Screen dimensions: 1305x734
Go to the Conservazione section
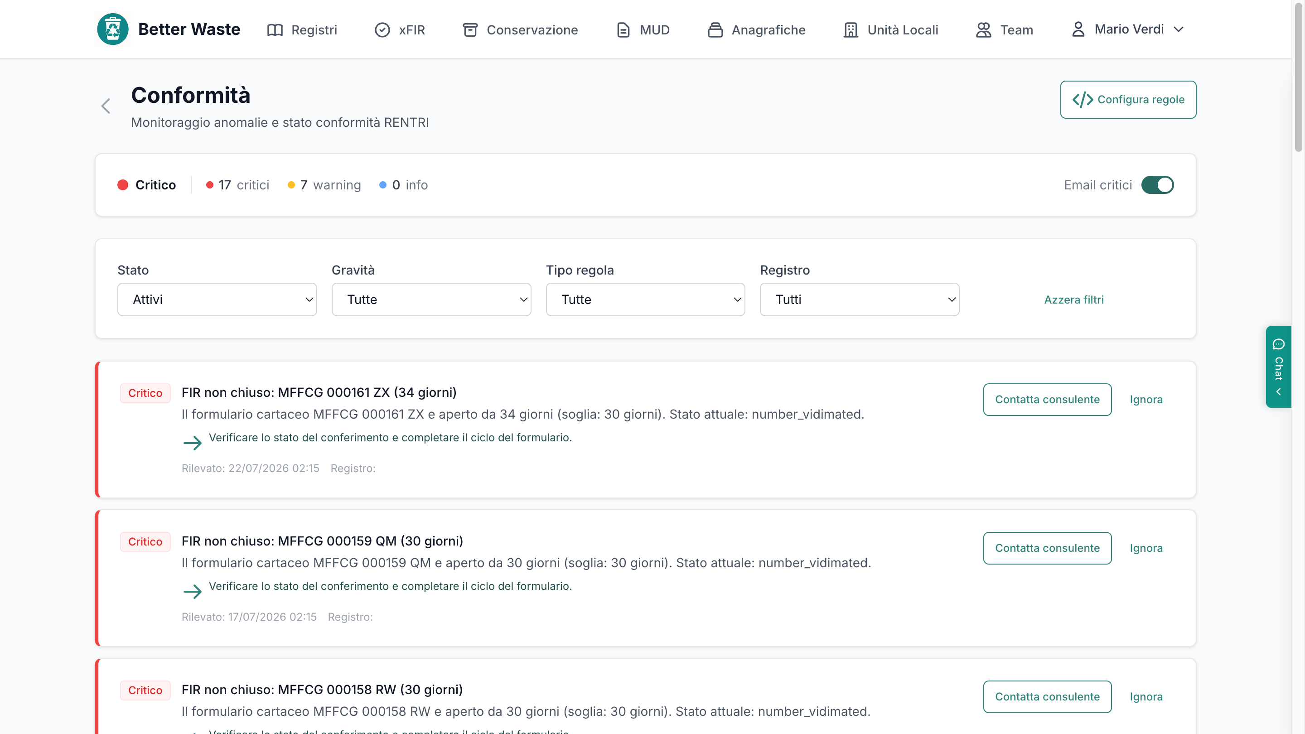tap(520, 30)
